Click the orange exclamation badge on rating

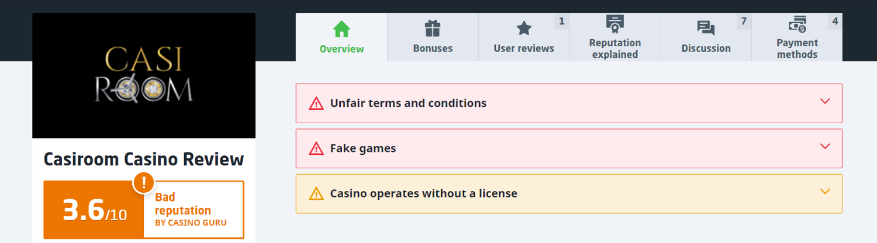[x=144, y=183]
